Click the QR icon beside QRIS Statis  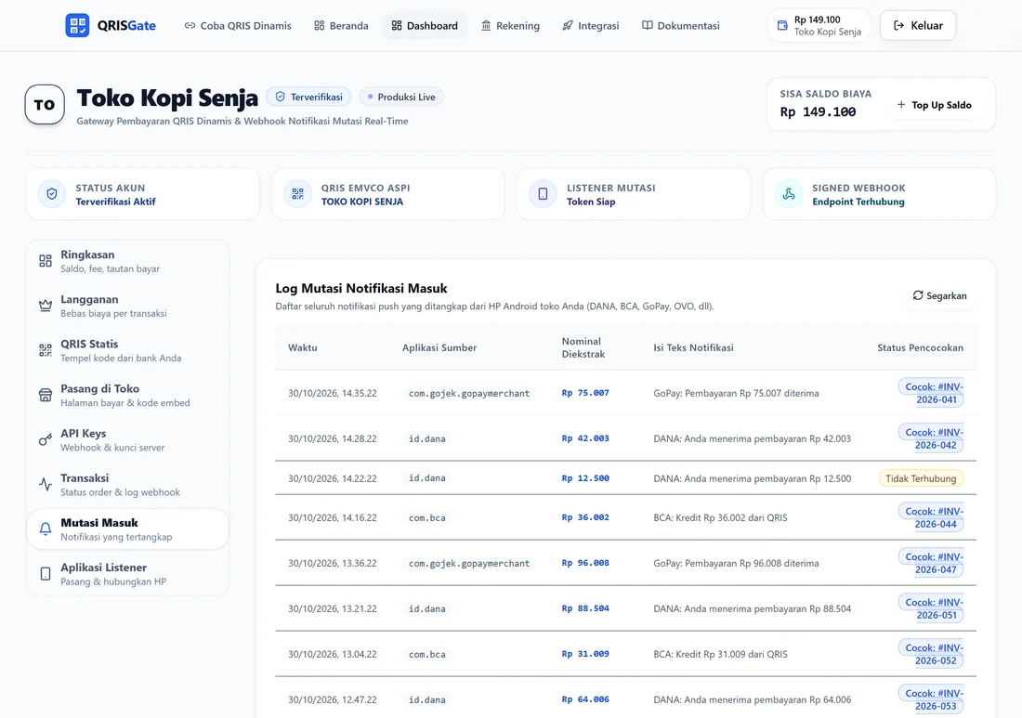45,350
